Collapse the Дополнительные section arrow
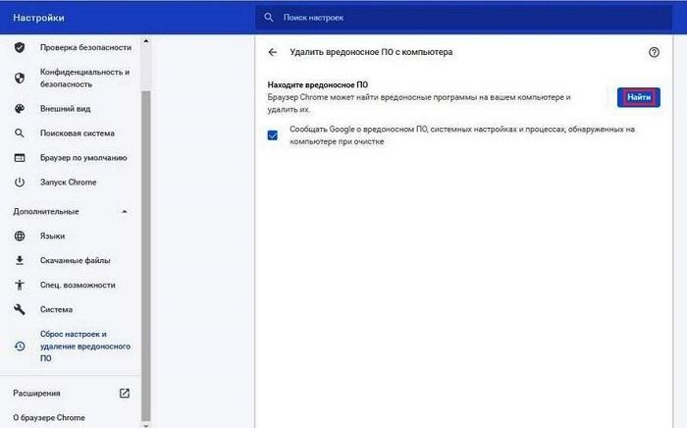This screenshot has width=687, height=428. click(x=125, y=212)
